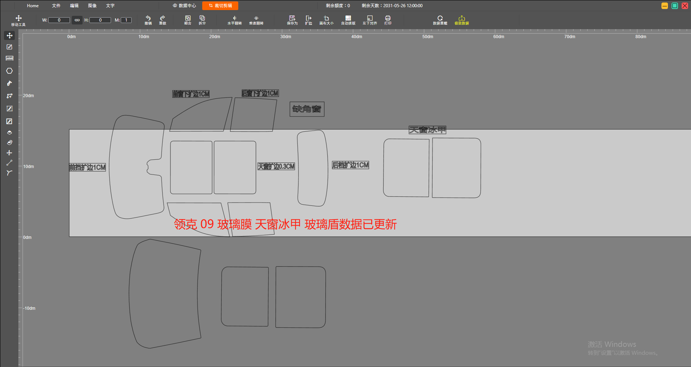Image resolution: width=691 pixels, height=367 pixels.
Task: Toggle the W/H aspect ratio link lock
Action: pos(77,20)
